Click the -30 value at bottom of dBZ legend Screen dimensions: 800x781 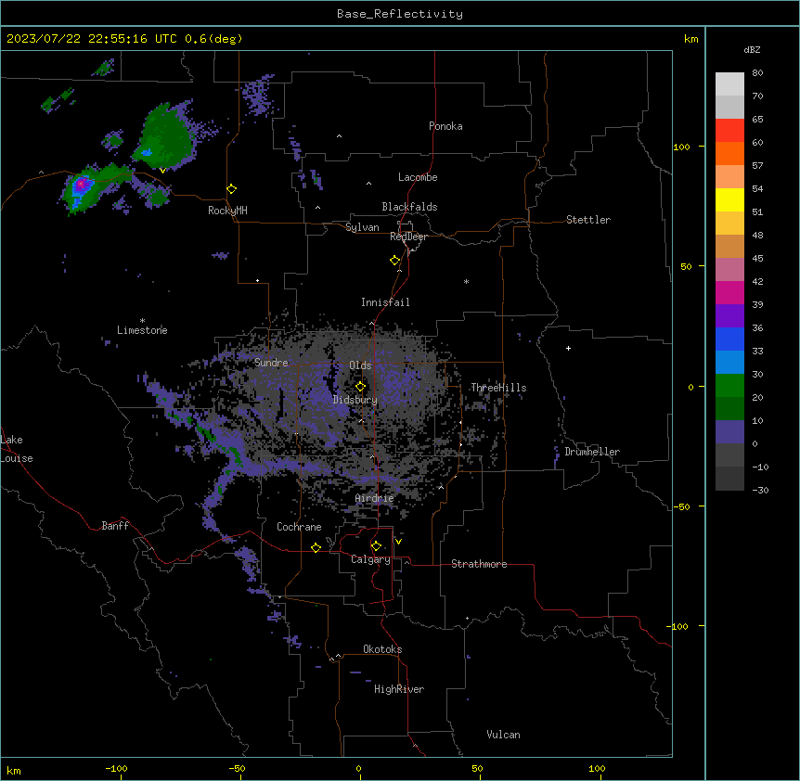coord(760,490)
